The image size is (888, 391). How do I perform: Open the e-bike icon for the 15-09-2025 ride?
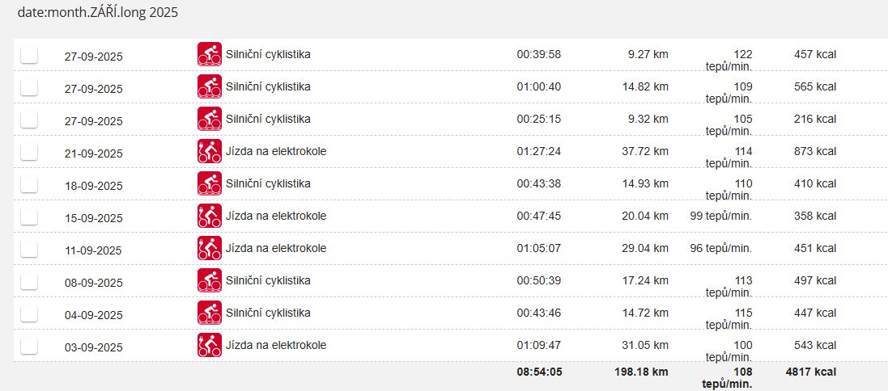coord(210,216)
